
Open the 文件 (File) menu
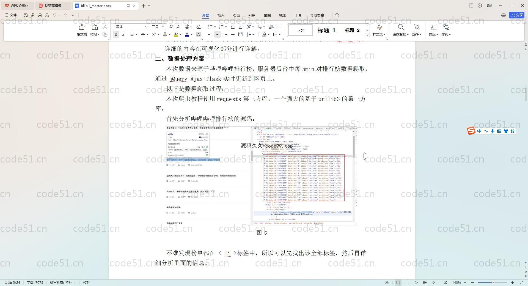tap(11, 15)
